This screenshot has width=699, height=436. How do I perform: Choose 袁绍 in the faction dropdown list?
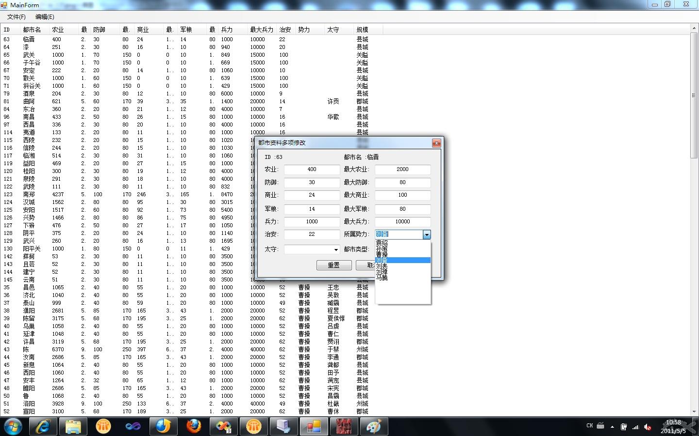click(x=382, y=243)
